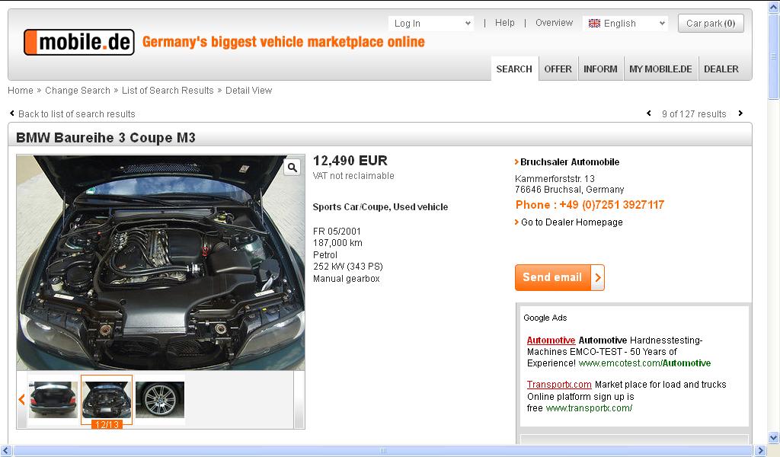The image size is (780, 457).
Task: Click Back to list of search results
Action: (77, 114)
